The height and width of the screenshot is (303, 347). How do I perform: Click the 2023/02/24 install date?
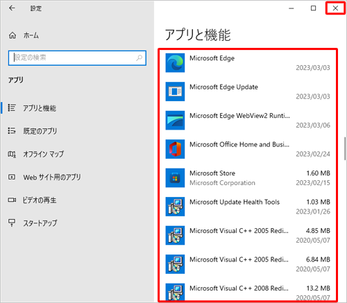[x=313, y=154]
